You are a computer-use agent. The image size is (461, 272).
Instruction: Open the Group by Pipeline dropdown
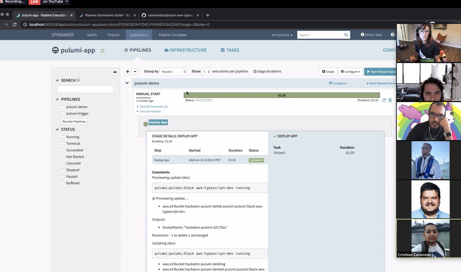point(173,72)
